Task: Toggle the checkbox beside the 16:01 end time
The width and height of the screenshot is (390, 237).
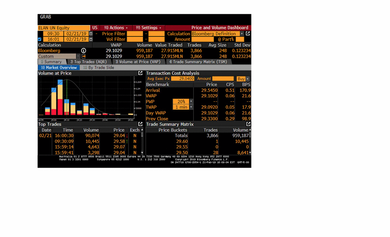Action: (x=40, y=39)
